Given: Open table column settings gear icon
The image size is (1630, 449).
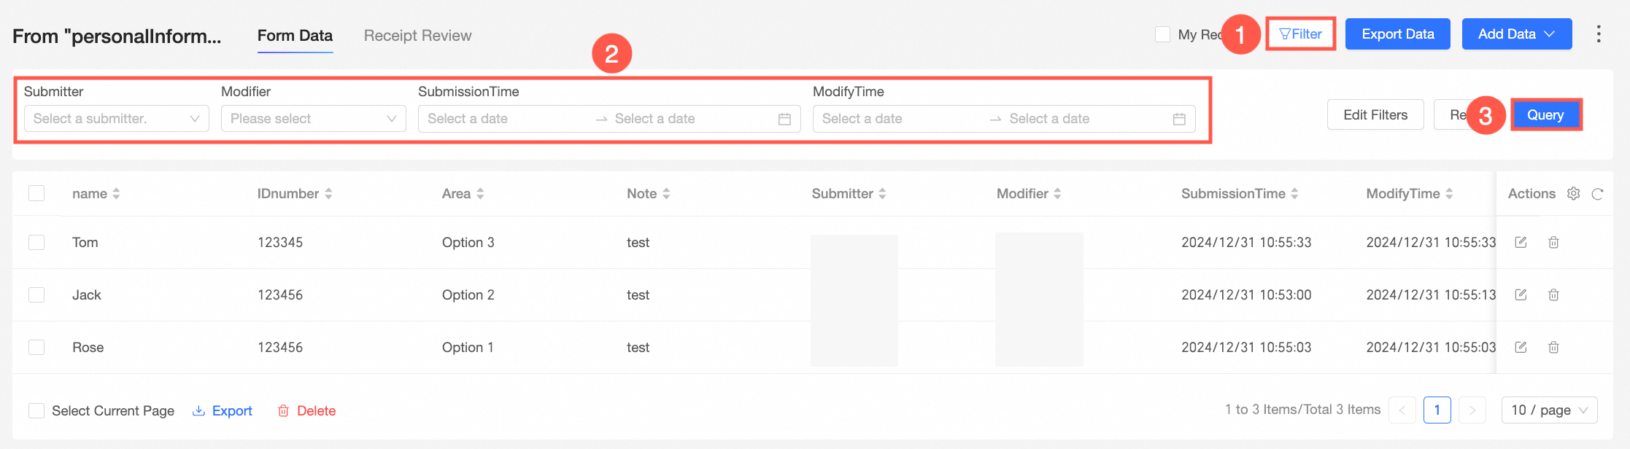Looking at the screenshot, I should [1574, 194].
